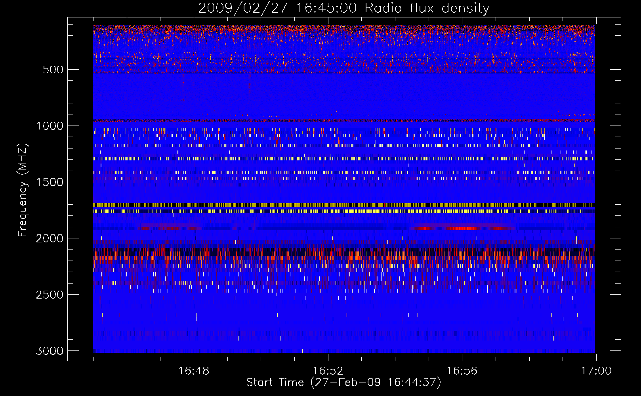Click the 16:56 time tick label
This screenshot has height=396, width=641.
[462, 371]
